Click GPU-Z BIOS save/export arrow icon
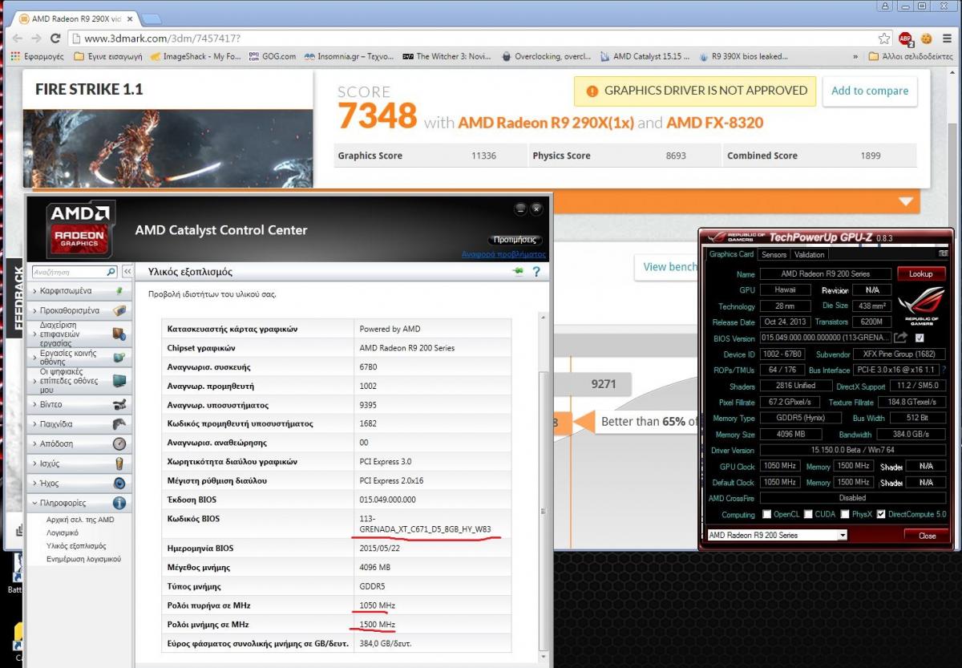This screenshot has width=962, height=668. pos(900,338)
